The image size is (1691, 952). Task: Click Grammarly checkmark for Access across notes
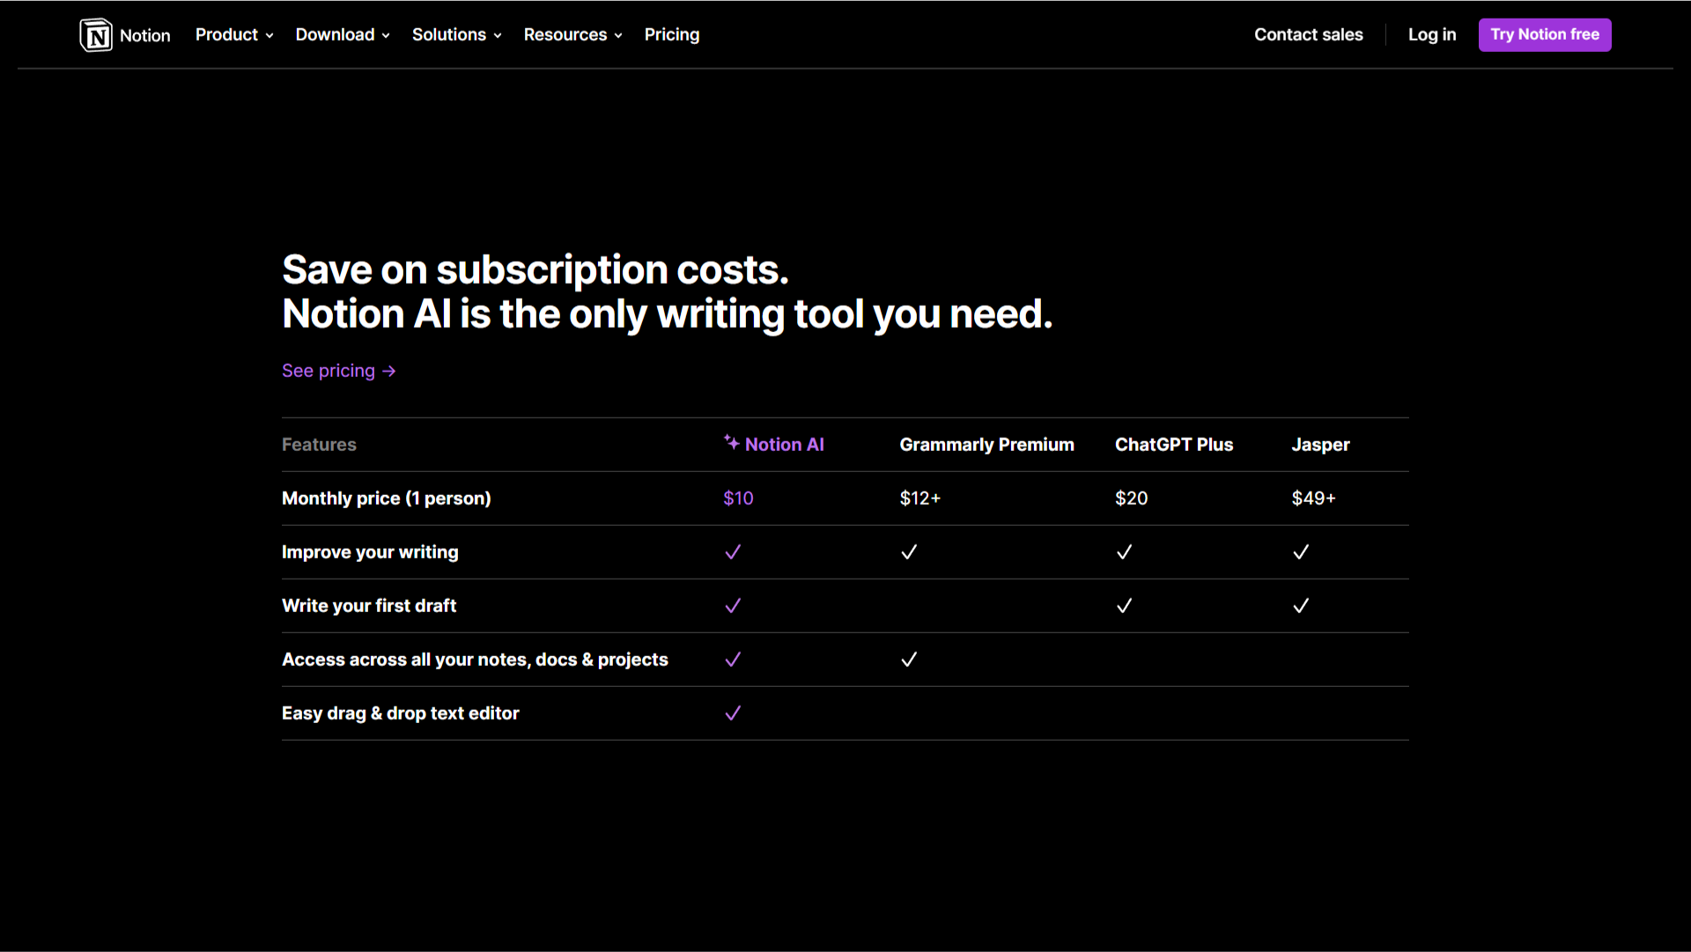909,660
